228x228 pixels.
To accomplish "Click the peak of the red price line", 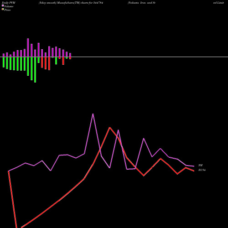I will (110, 128).
